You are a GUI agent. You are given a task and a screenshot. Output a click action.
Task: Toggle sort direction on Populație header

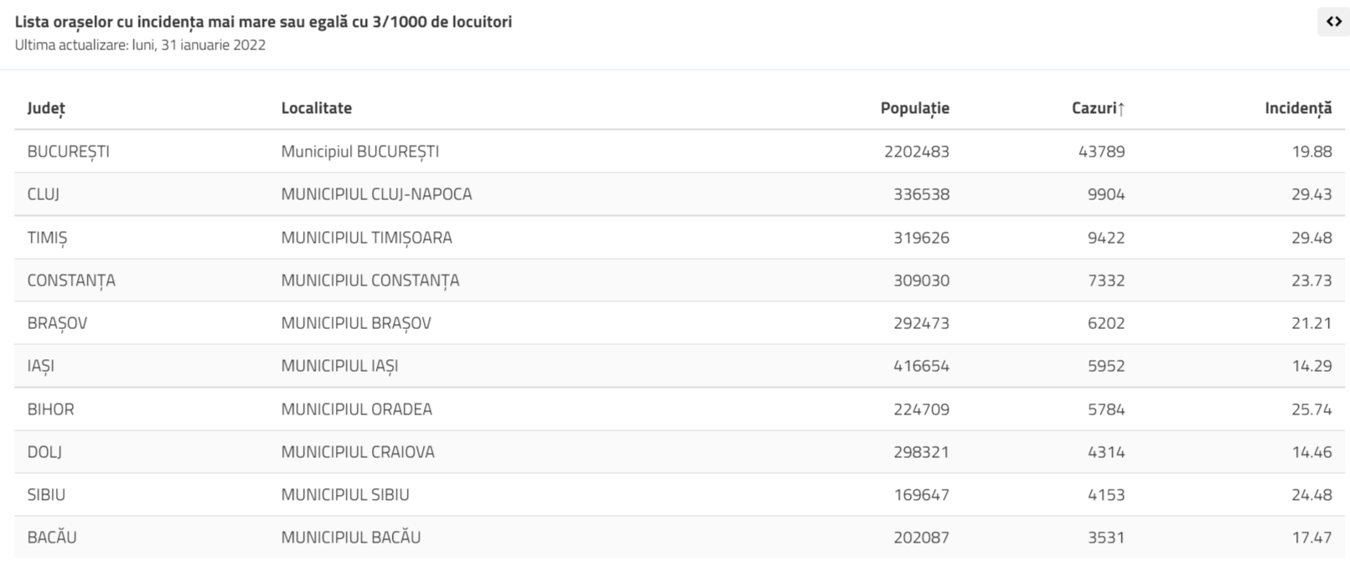coord(914,108)
